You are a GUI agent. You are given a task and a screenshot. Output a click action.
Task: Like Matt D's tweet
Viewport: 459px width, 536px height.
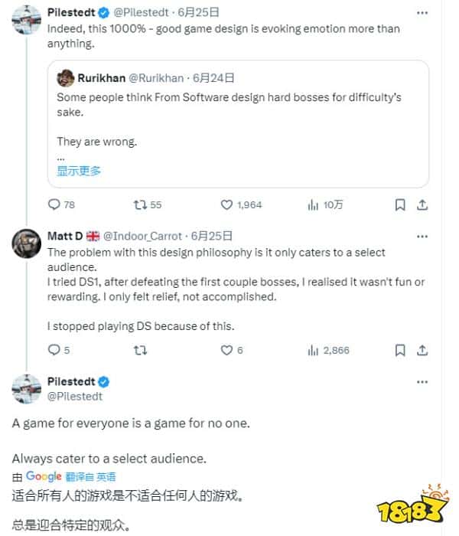tap(226, 350)
